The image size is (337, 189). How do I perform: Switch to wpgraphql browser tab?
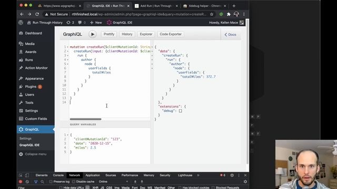coord(60,6)
